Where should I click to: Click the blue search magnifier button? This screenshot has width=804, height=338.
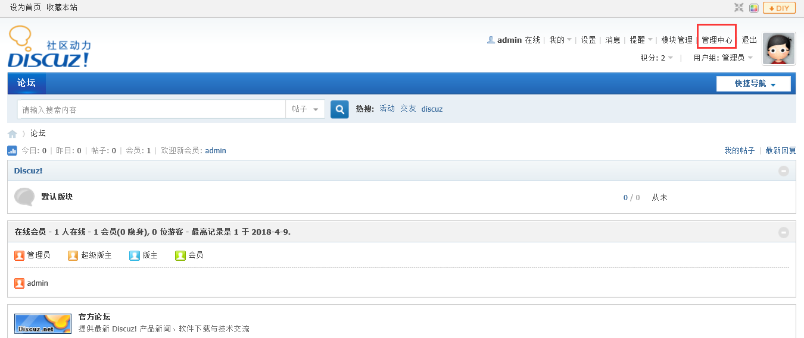339,109
